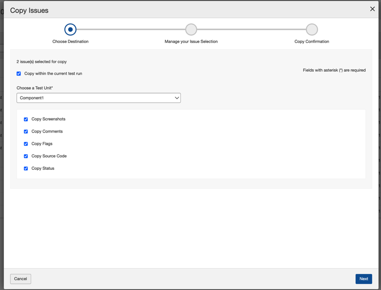Proceed with the Next button
The height and width of the screenshot is (290, 381).
coord(363,279)
